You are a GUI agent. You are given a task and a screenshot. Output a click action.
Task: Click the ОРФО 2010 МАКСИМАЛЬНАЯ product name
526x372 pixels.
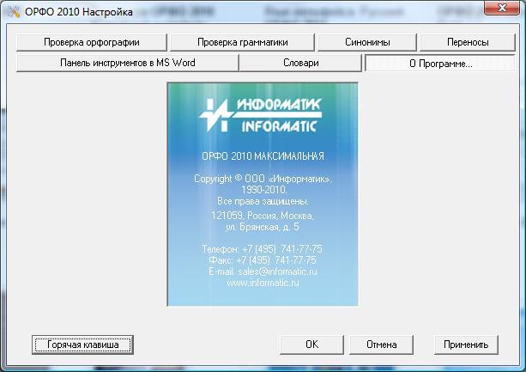tap(263, 156)
